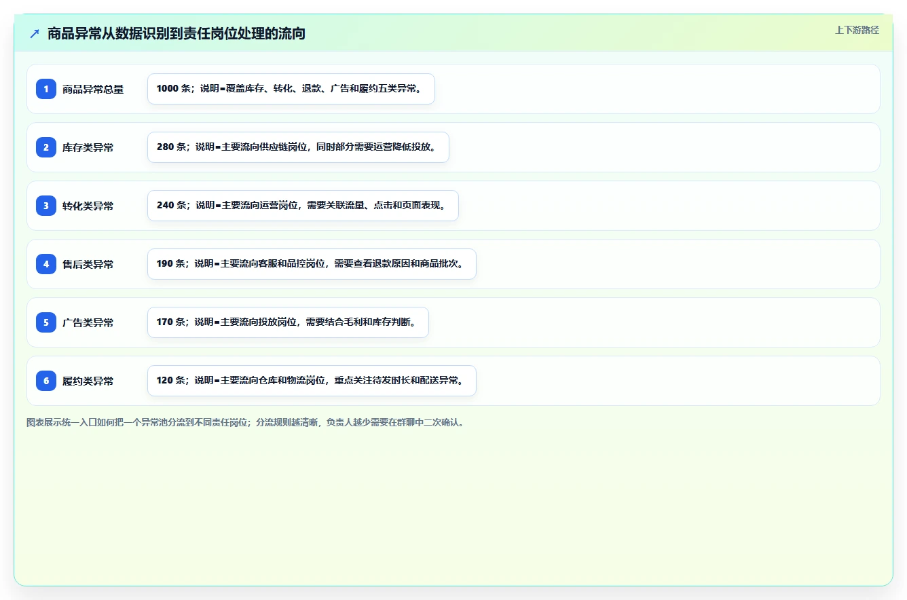The image size is (907, 600).
Task: Click the 广告类异常 label
Action: tap(88, 322)
